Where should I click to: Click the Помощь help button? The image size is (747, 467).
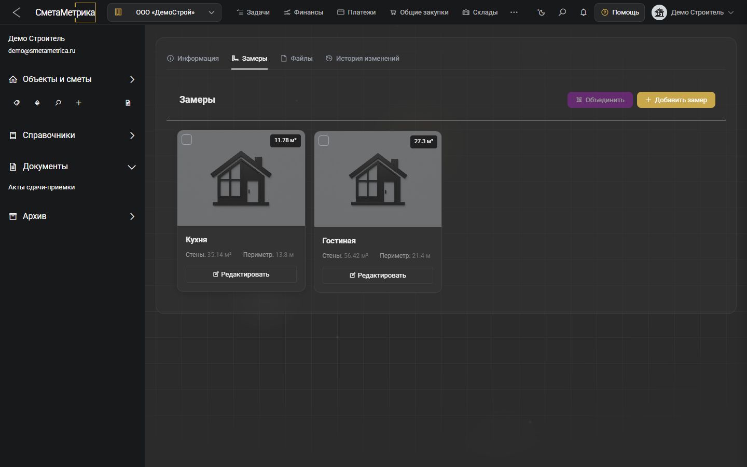click(620, 12)
